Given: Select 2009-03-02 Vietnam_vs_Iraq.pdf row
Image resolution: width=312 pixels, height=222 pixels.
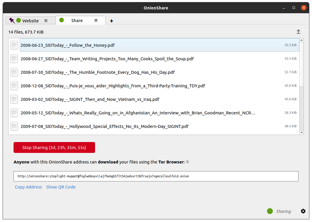Looking at the screenshot, I should click(154, 99).
